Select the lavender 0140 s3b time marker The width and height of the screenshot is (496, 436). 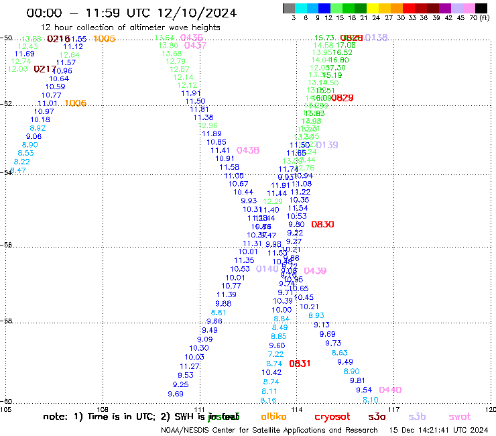[267, 269]
